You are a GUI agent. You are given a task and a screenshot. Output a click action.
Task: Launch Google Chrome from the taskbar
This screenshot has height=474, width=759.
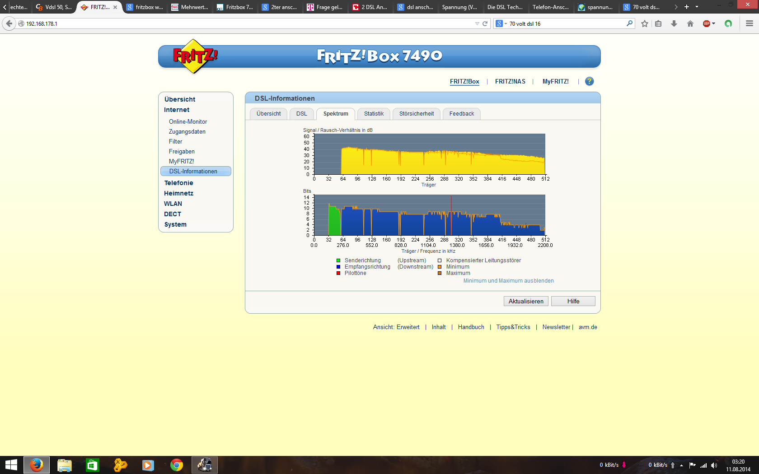[177, 465]
